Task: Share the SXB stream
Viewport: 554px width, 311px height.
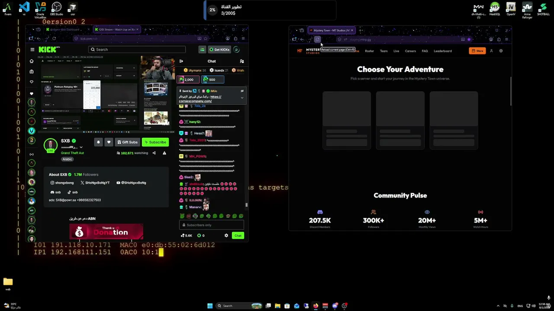Action: pos(154,153)
